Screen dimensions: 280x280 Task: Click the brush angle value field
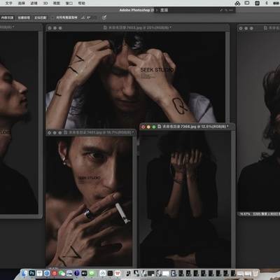[92, 17]
